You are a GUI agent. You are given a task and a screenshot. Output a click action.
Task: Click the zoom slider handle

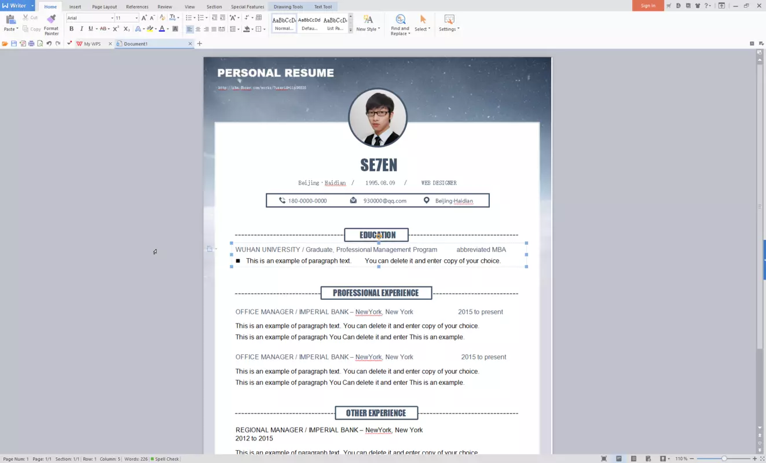724,459
